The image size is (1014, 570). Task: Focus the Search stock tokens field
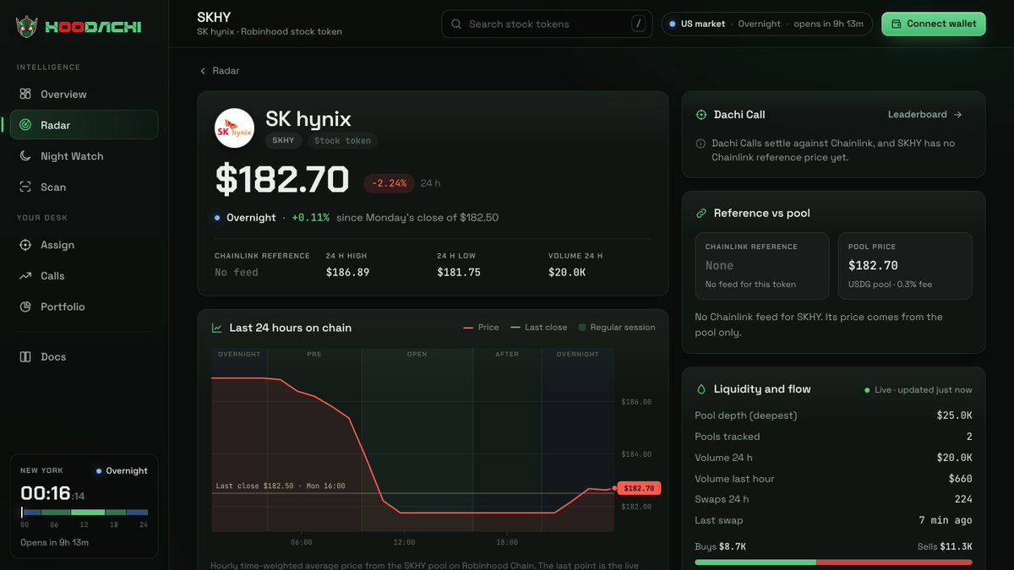[547, 24]
